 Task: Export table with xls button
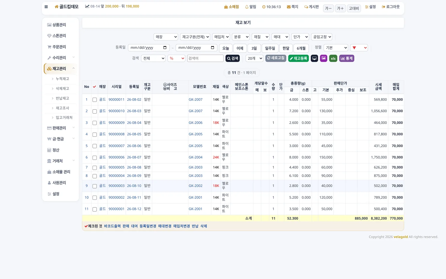tap(333, 58)
